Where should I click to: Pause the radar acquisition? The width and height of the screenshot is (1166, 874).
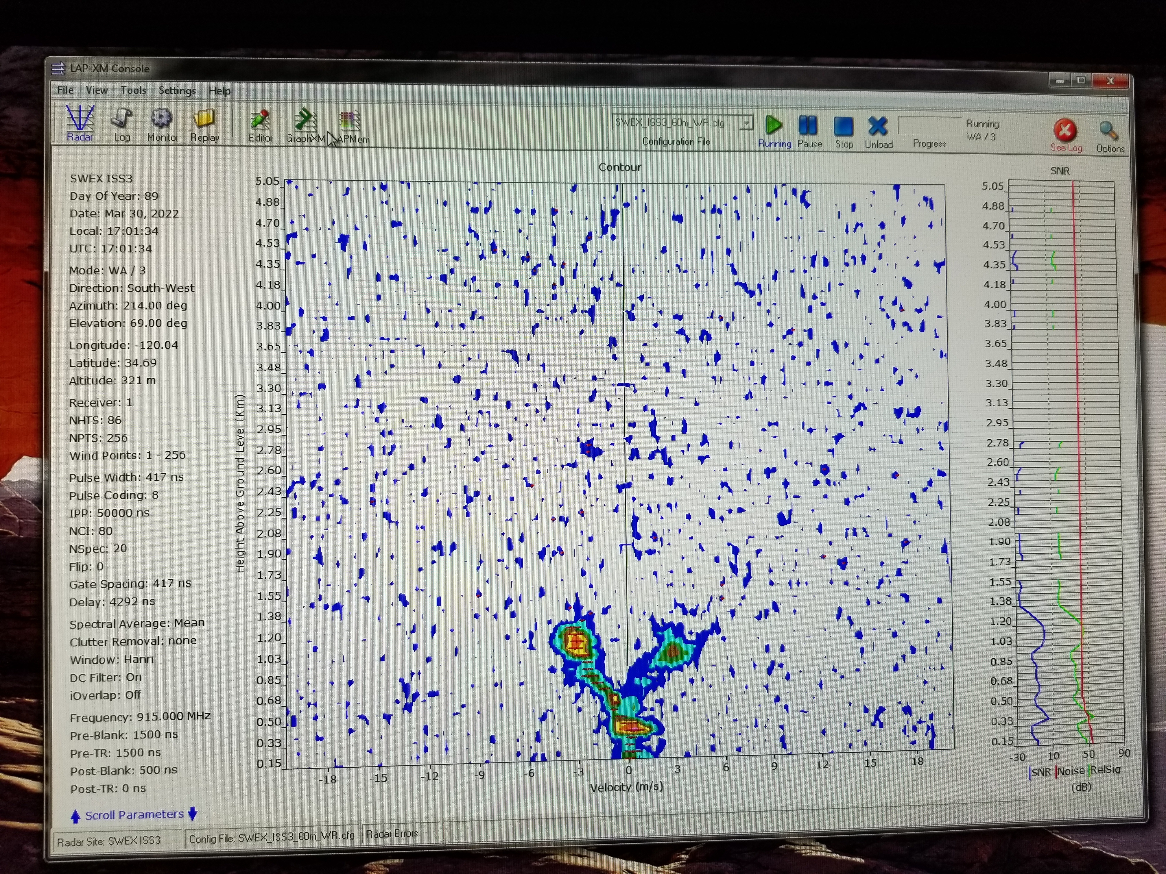tap(808, 126)
